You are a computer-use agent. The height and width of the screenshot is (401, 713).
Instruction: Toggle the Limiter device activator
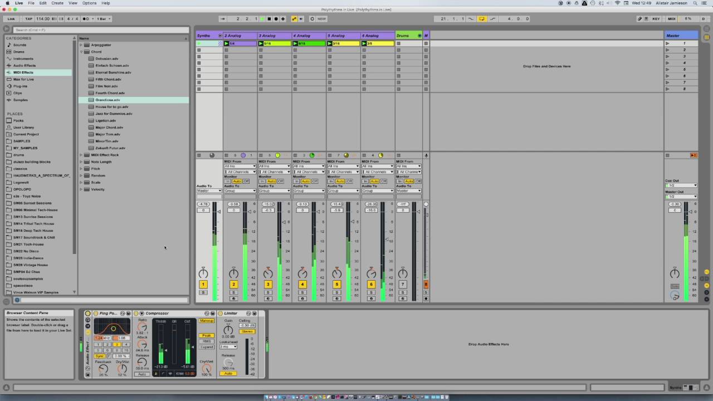click(x=220, y=313)
